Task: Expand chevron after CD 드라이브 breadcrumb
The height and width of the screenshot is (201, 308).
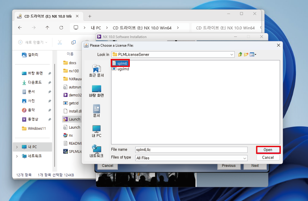Action: (x=178, y=28)
